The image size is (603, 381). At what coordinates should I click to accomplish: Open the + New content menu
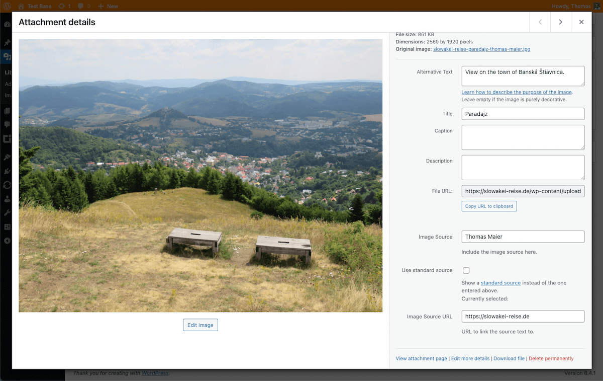pos(108,6)
